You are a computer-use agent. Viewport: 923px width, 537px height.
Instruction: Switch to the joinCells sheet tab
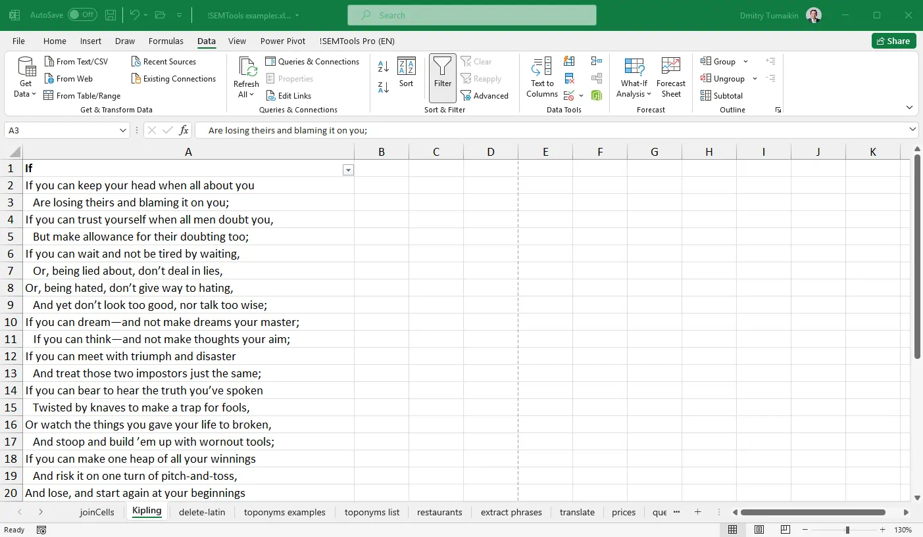(x=97, y=512)
